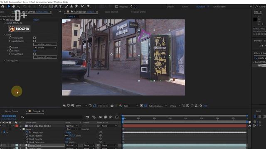
Task: Open the Shape All Visible dropdown
Action: [45, 48]
